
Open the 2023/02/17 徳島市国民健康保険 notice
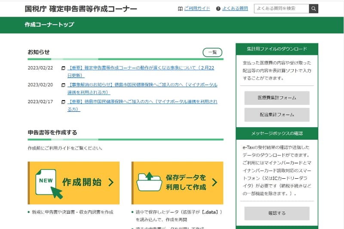142,105
